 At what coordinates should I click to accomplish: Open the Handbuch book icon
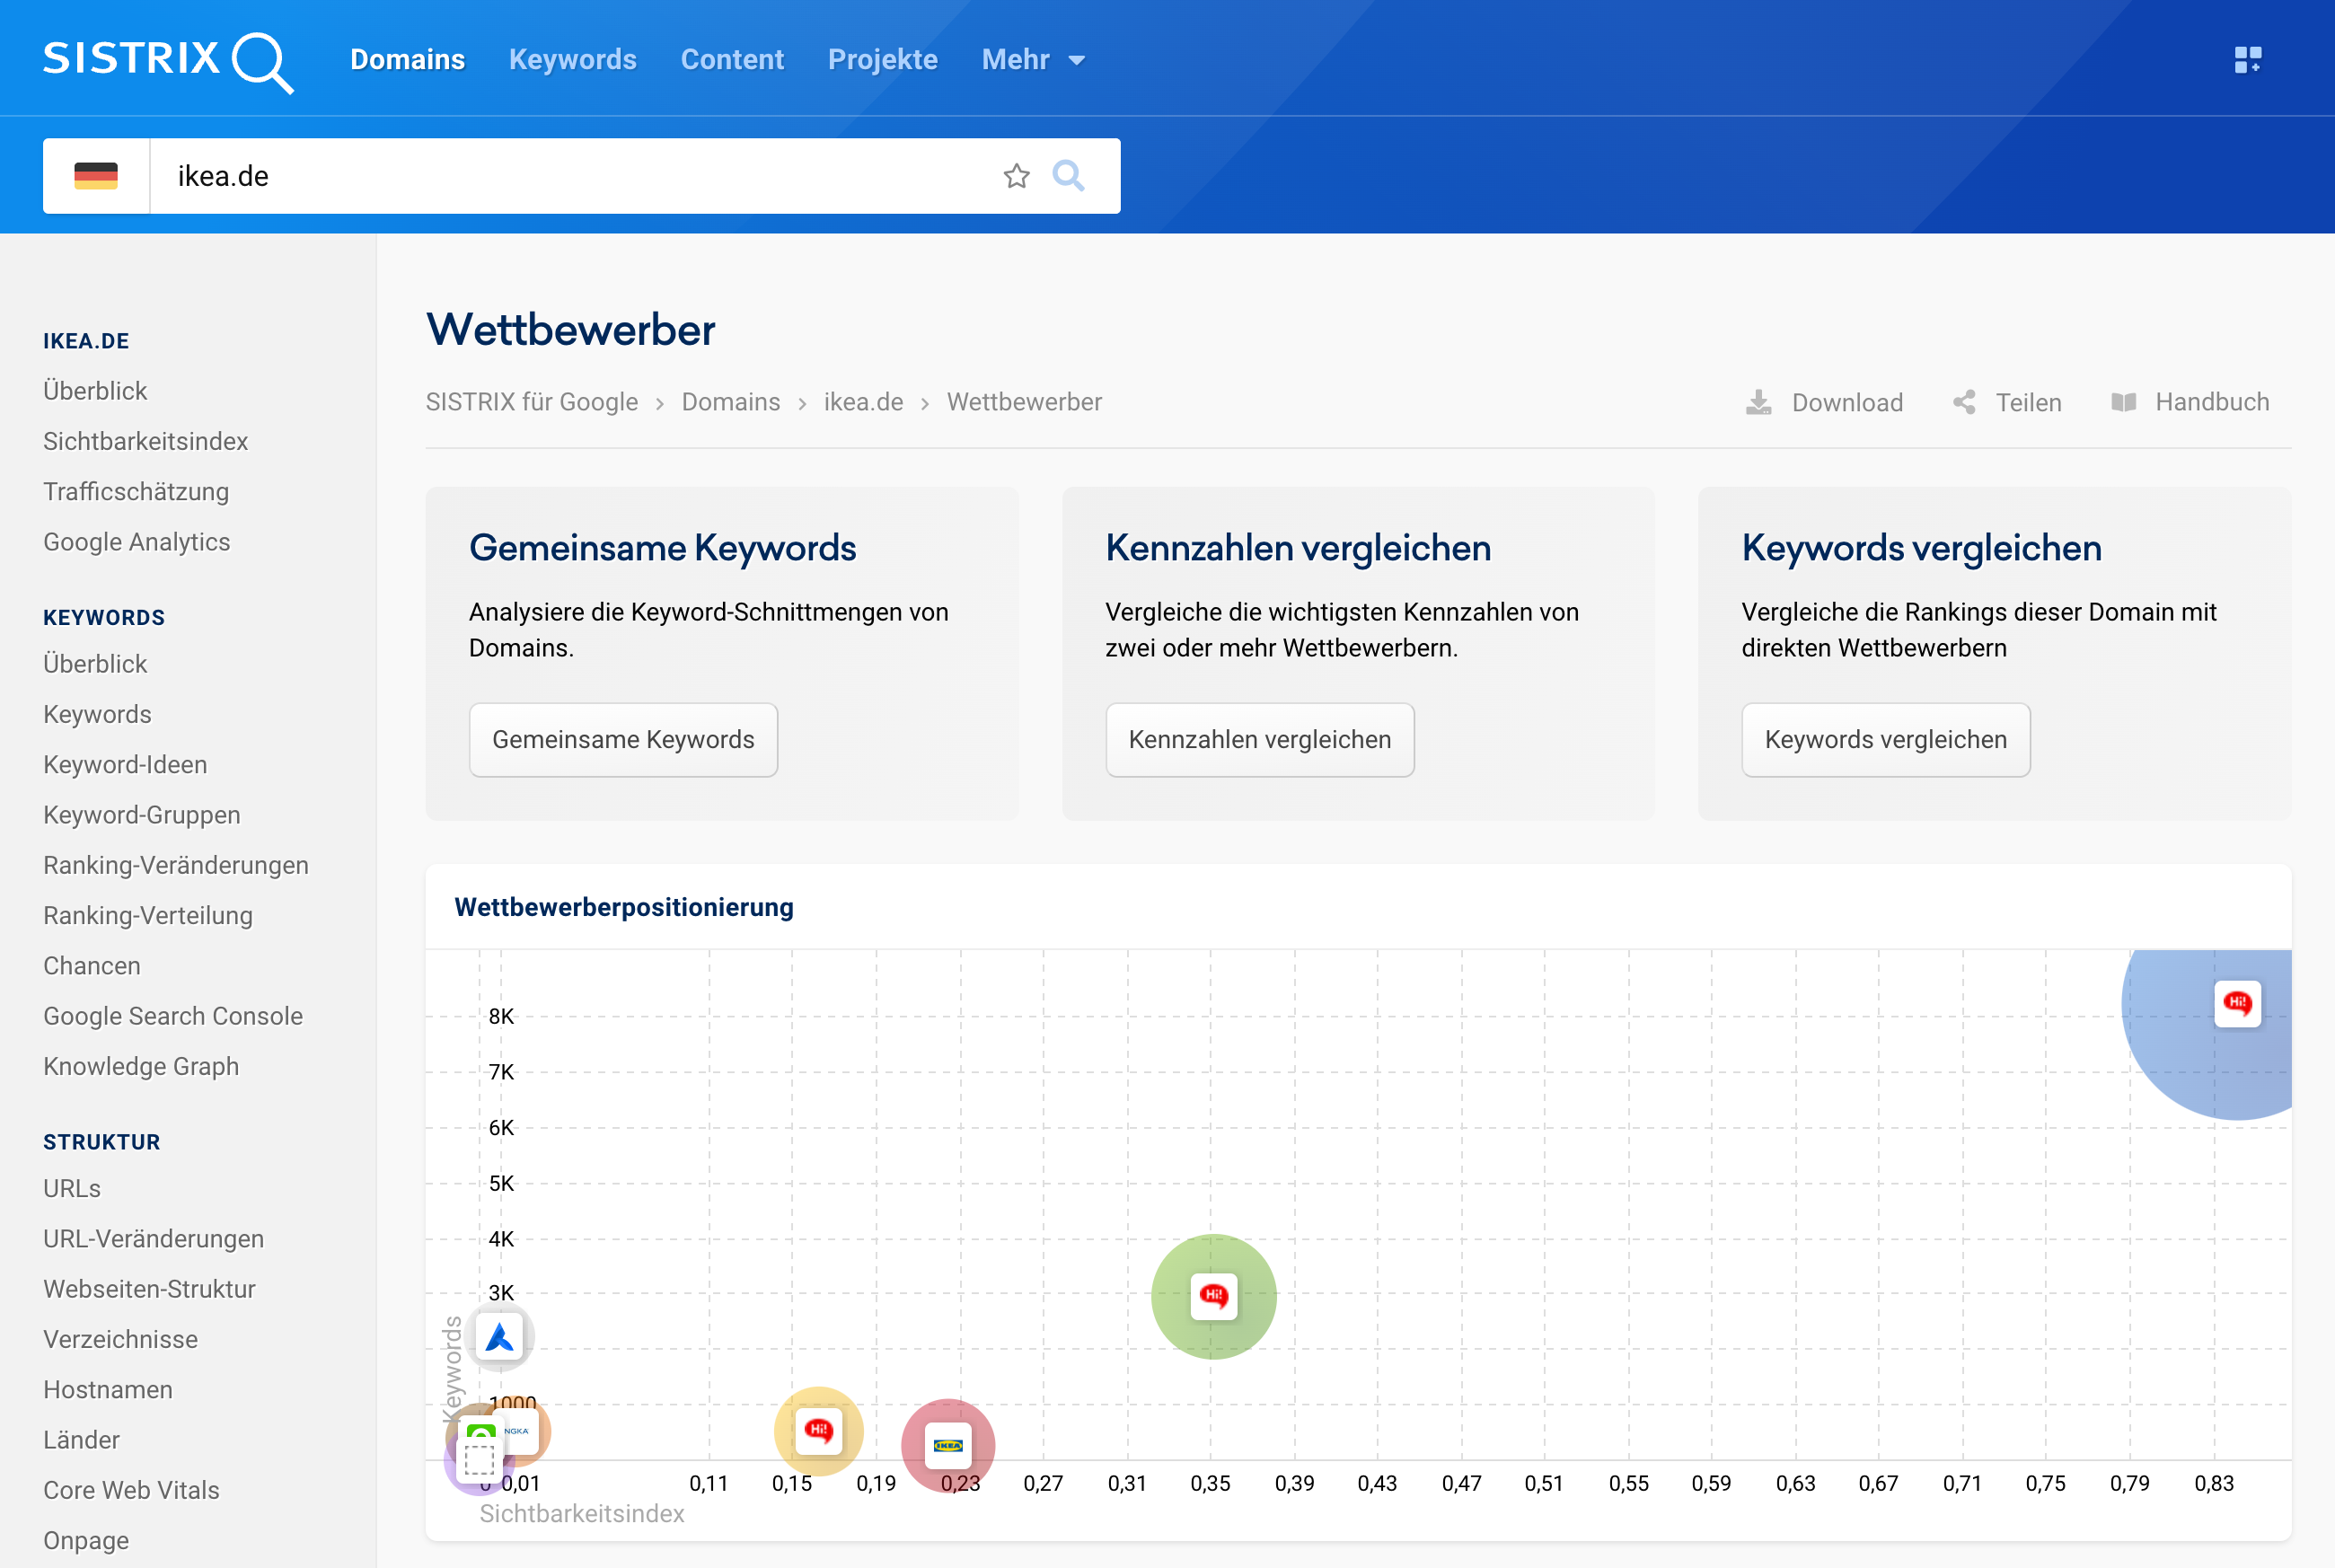point(2123,402)
